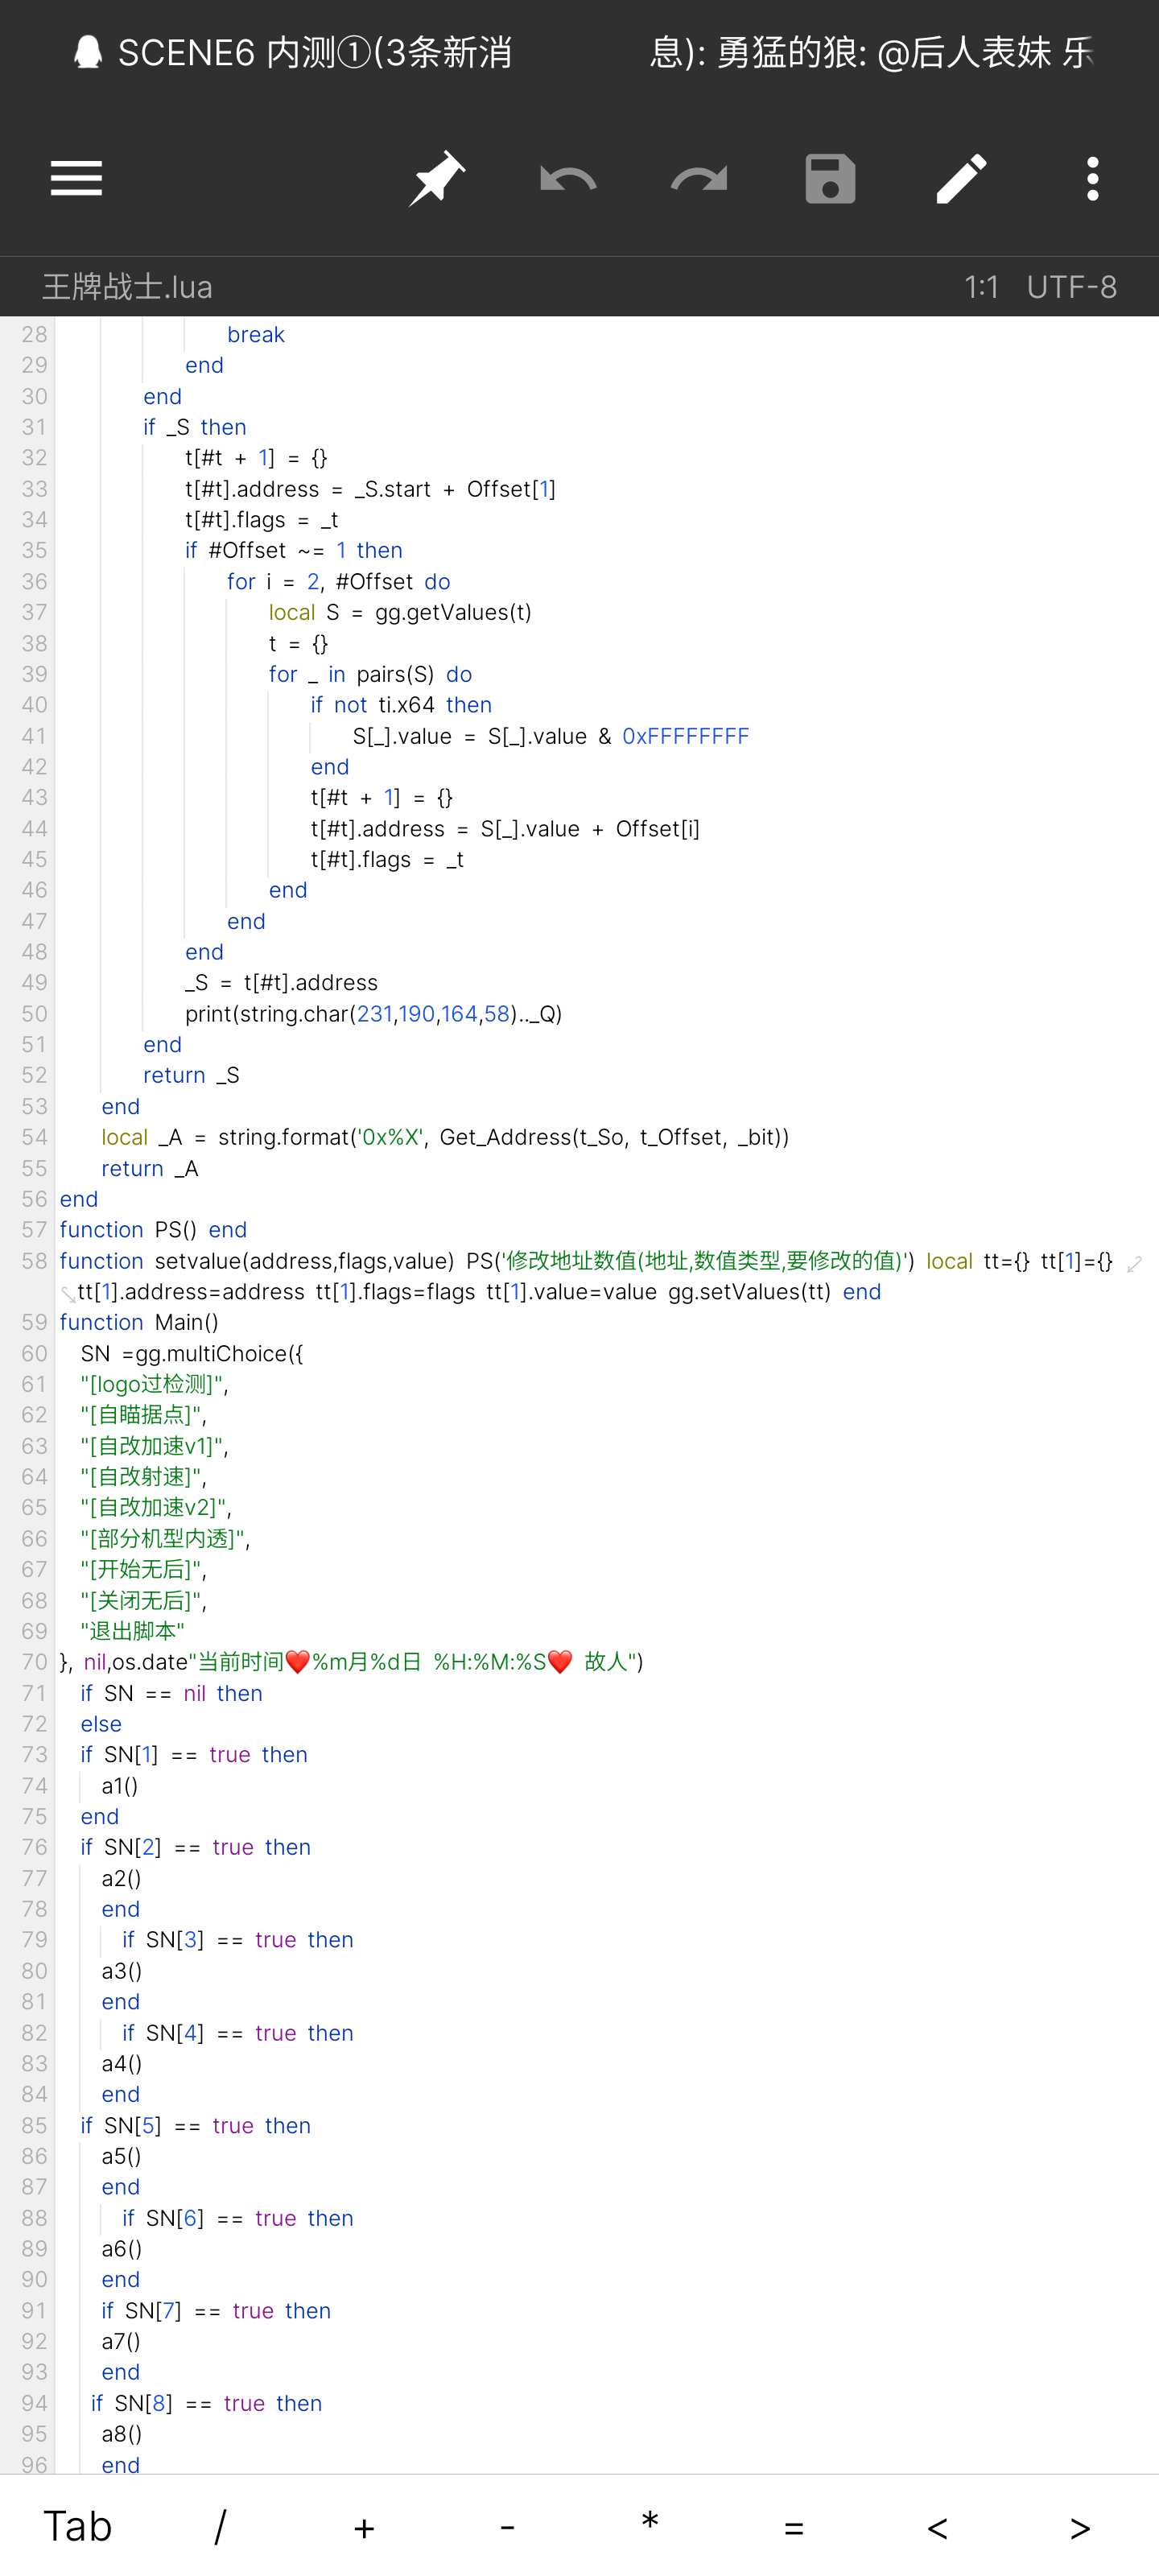Tap 'if _S then' on line 31
Image resolution: width=1159 pixels, height=2576 pixels.
point(194,427)
